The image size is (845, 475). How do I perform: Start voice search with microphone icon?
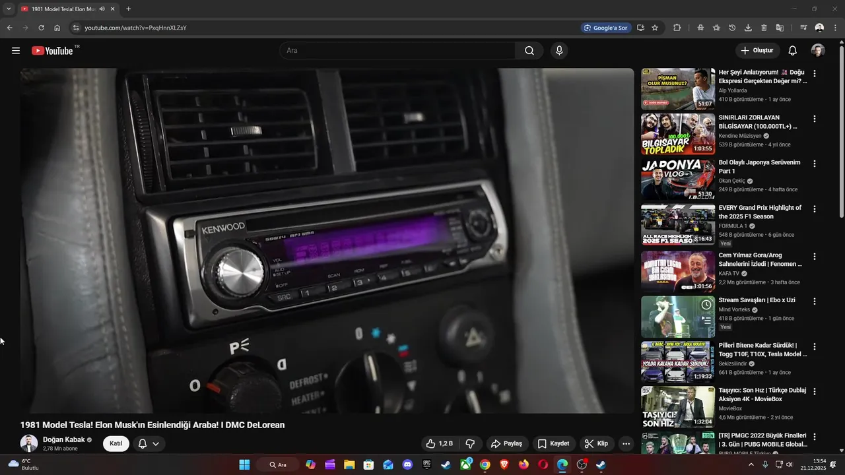coord(559,51)
